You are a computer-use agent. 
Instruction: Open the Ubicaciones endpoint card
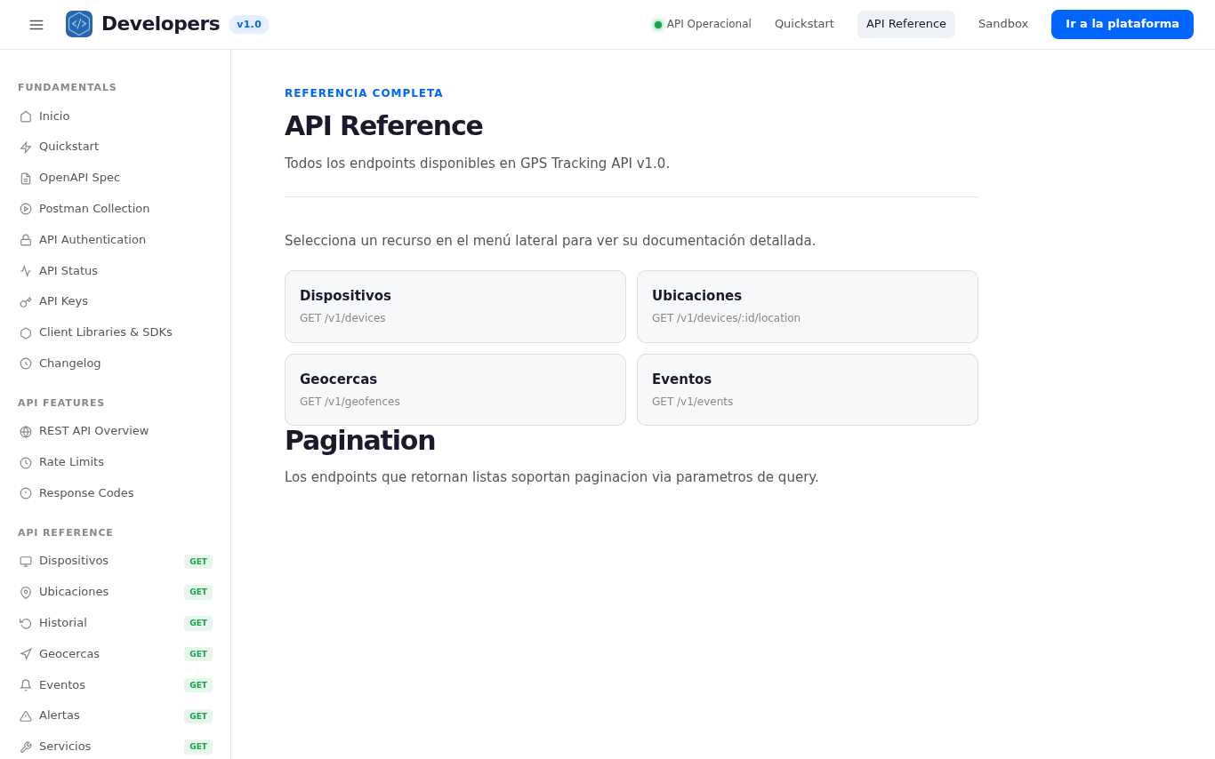point(808,307)
